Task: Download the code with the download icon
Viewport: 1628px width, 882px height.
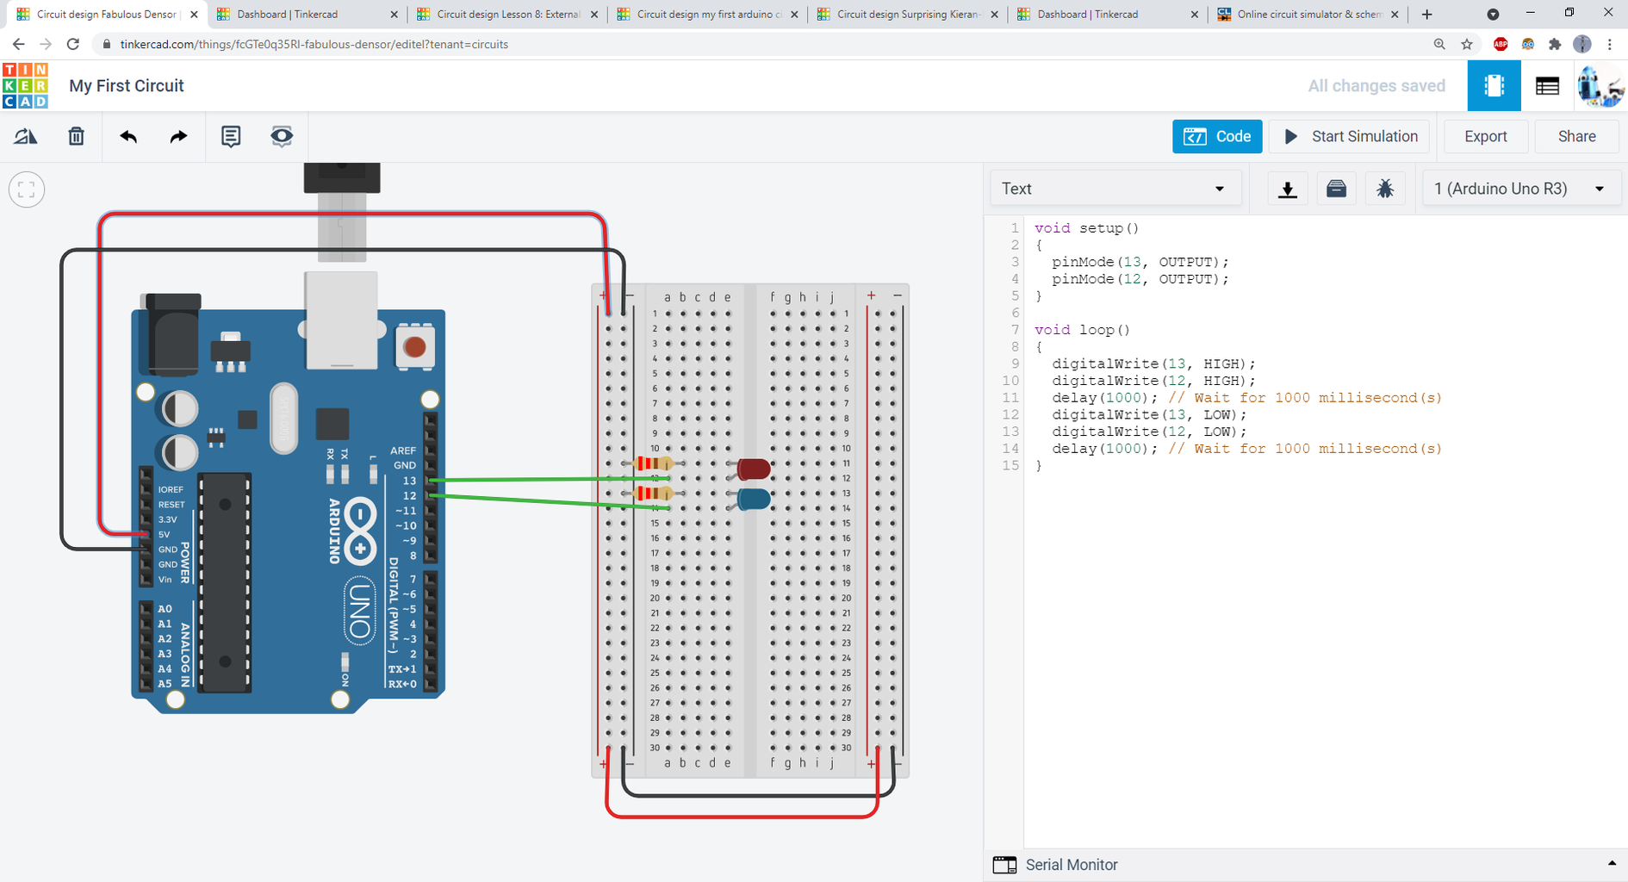Action: [x=1288, y=189]
